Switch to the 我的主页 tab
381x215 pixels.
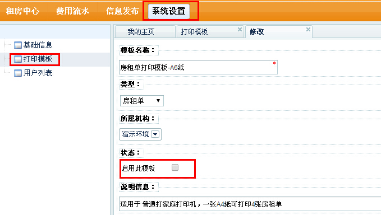[145, 32]
